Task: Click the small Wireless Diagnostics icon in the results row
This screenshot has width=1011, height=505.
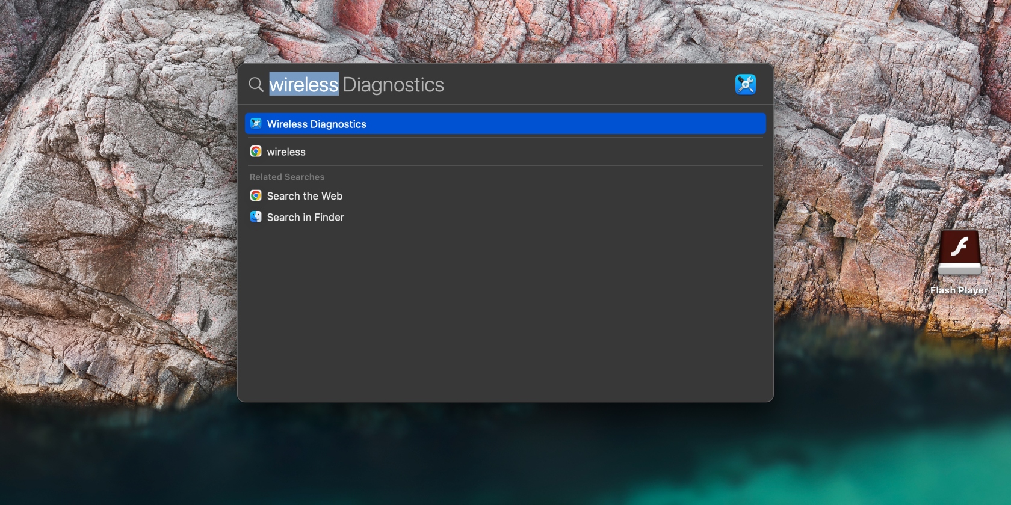Action: (256, 124)
